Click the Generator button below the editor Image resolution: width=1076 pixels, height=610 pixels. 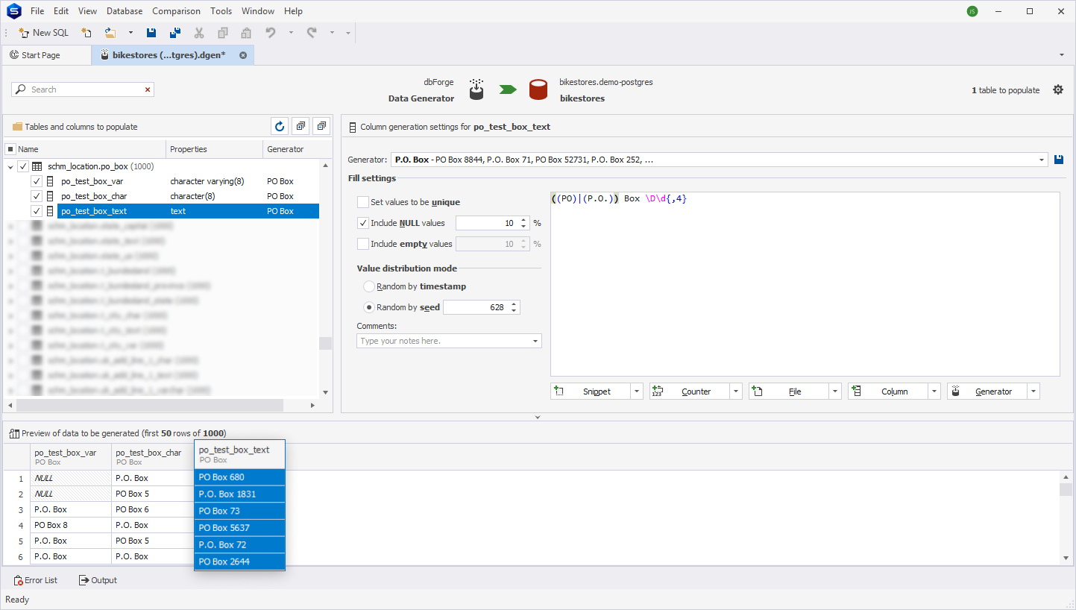point(987,392)
